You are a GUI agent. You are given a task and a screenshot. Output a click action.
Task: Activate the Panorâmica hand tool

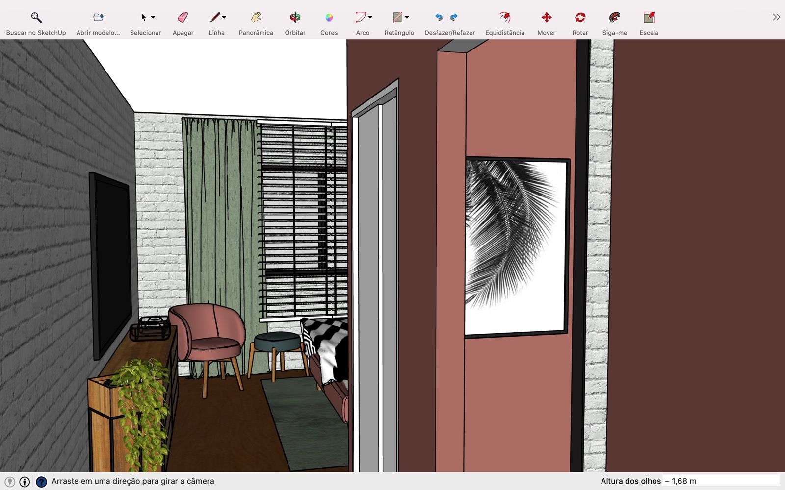(256, 18)
